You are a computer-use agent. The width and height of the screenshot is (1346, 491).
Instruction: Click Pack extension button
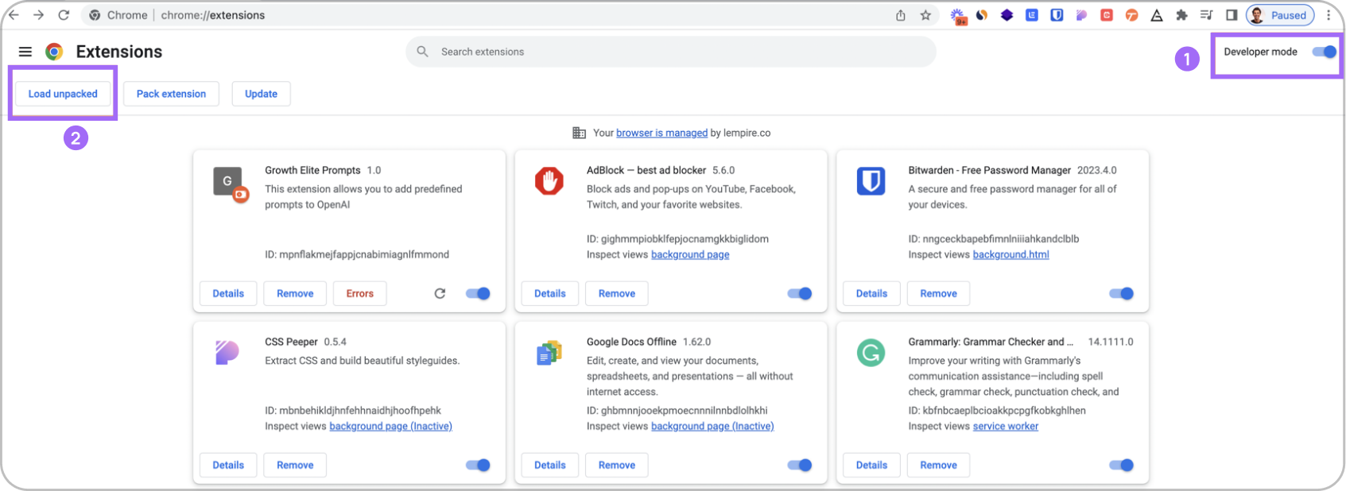(171, 94)
